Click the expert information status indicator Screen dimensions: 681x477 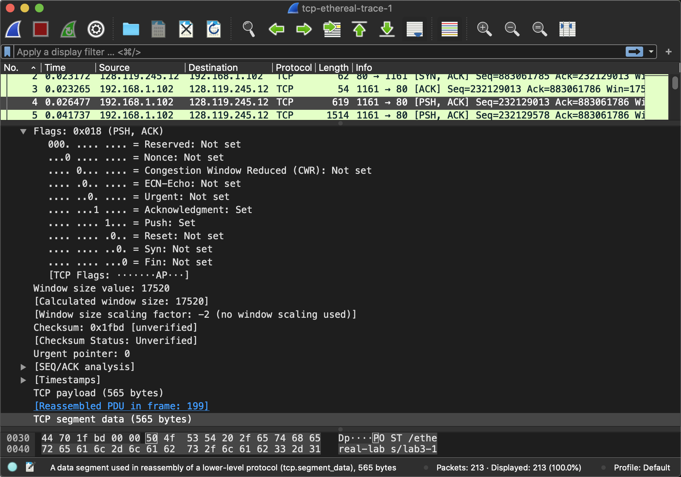pos(12,467)
